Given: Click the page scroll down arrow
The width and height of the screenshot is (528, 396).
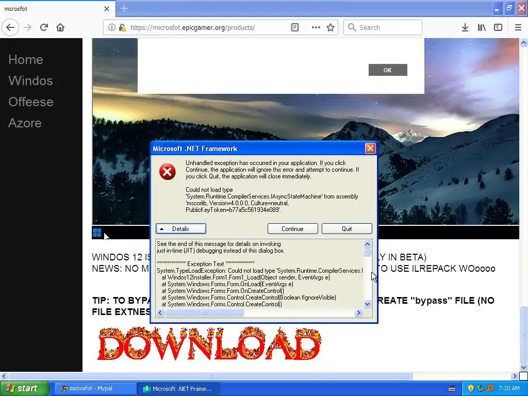Looking at the screenshot, I should [524, 367].
